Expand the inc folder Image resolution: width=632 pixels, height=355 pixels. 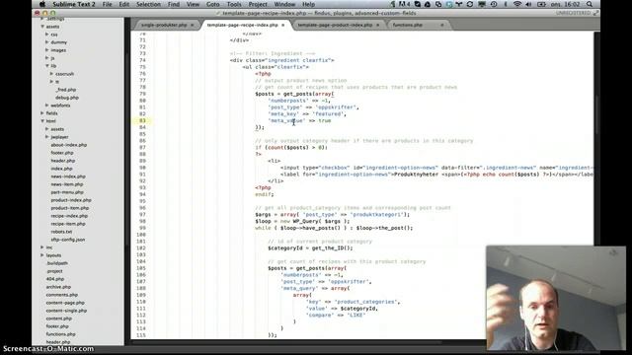[42, 248]
